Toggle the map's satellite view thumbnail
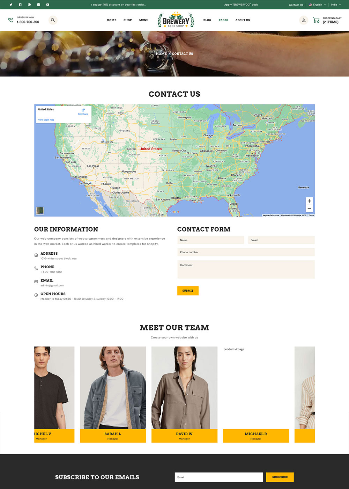 point(40,211)
